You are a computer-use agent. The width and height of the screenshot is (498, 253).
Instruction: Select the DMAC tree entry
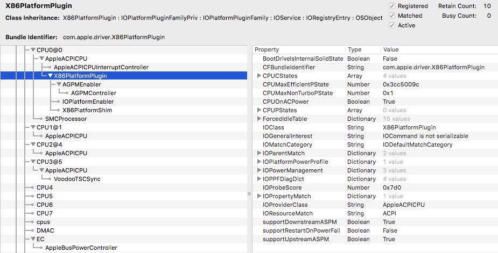click(45, 230)
